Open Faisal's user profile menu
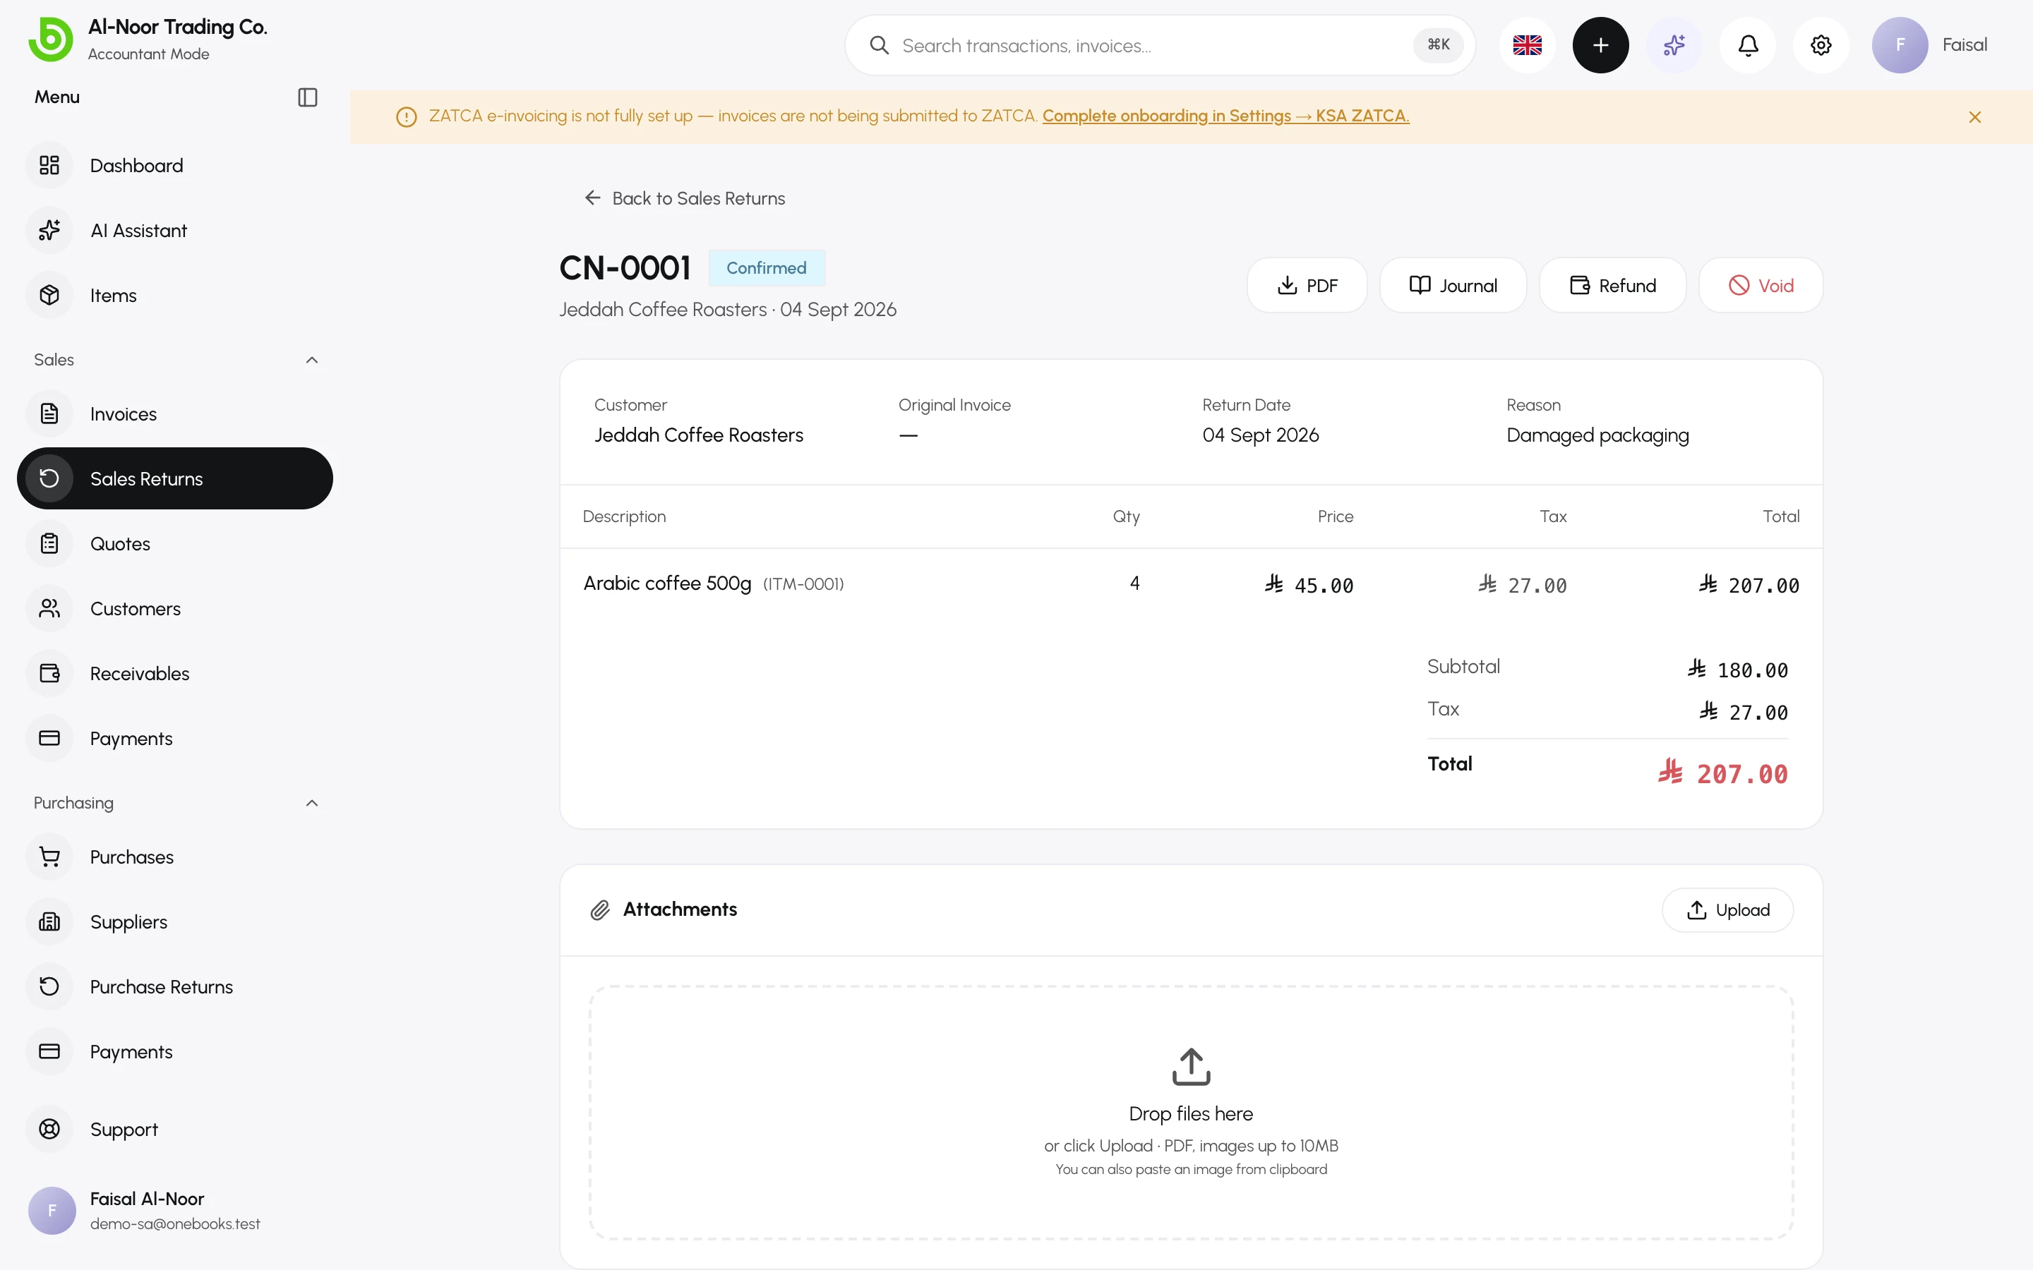2033x1270 pixels. pyautogui.click(x=1930, y=45)
